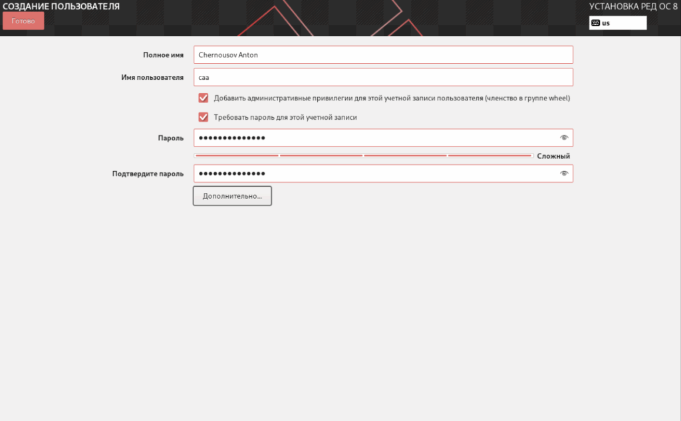This screenshot has height=421, width=681.
Task: Click the 'УСТАНОВКА РЕД ОС 8' title
Action: [633, 7]
